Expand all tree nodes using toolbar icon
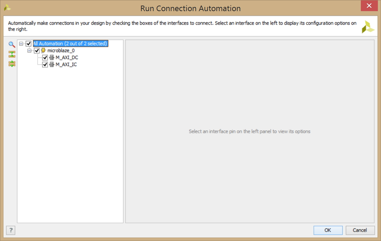Image resolution: width=381 pixels, height=241 pixels. [x=12, y=64]
